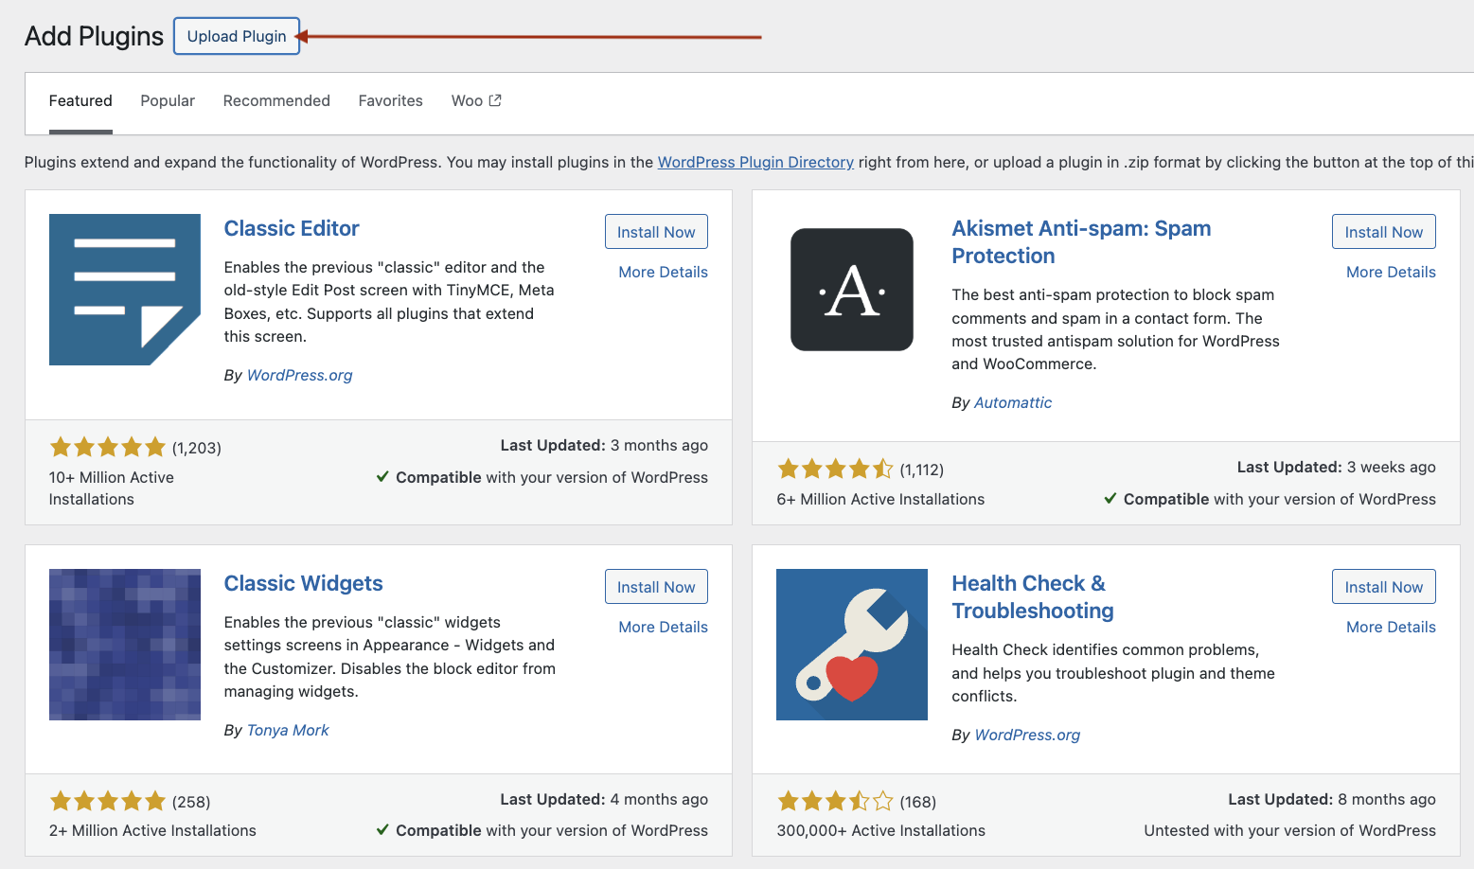The height and width of the screenshot is (869, 1474).
Task: Click the Health Check plugin icon
Action: point(852,645)
